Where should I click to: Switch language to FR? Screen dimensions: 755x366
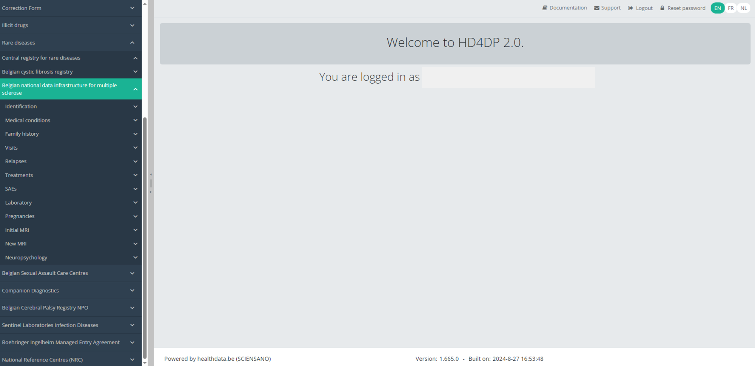(x=731, y=8)
